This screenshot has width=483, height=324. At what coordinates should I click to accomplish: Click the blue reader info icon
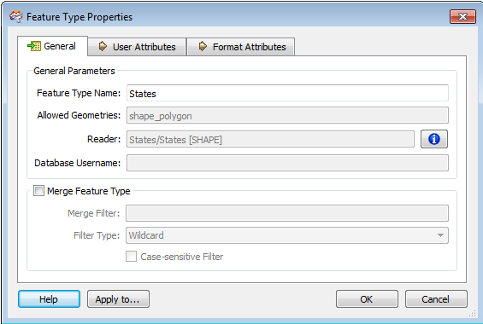click(x=434, y=139)
